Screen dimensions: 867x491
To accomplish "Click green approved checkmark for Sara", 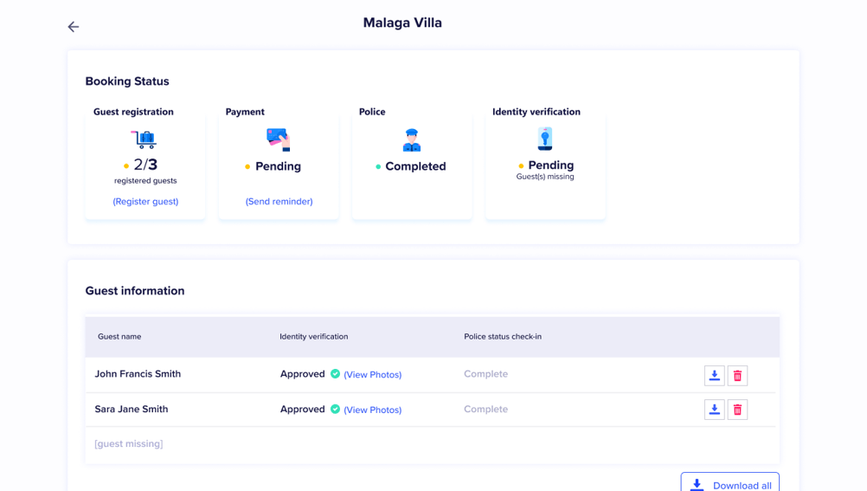I will 335,409.
